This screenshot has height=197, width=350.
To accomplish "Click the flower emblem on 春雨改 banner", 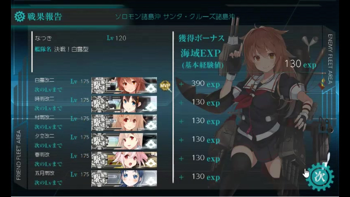I will pos(151,163).
